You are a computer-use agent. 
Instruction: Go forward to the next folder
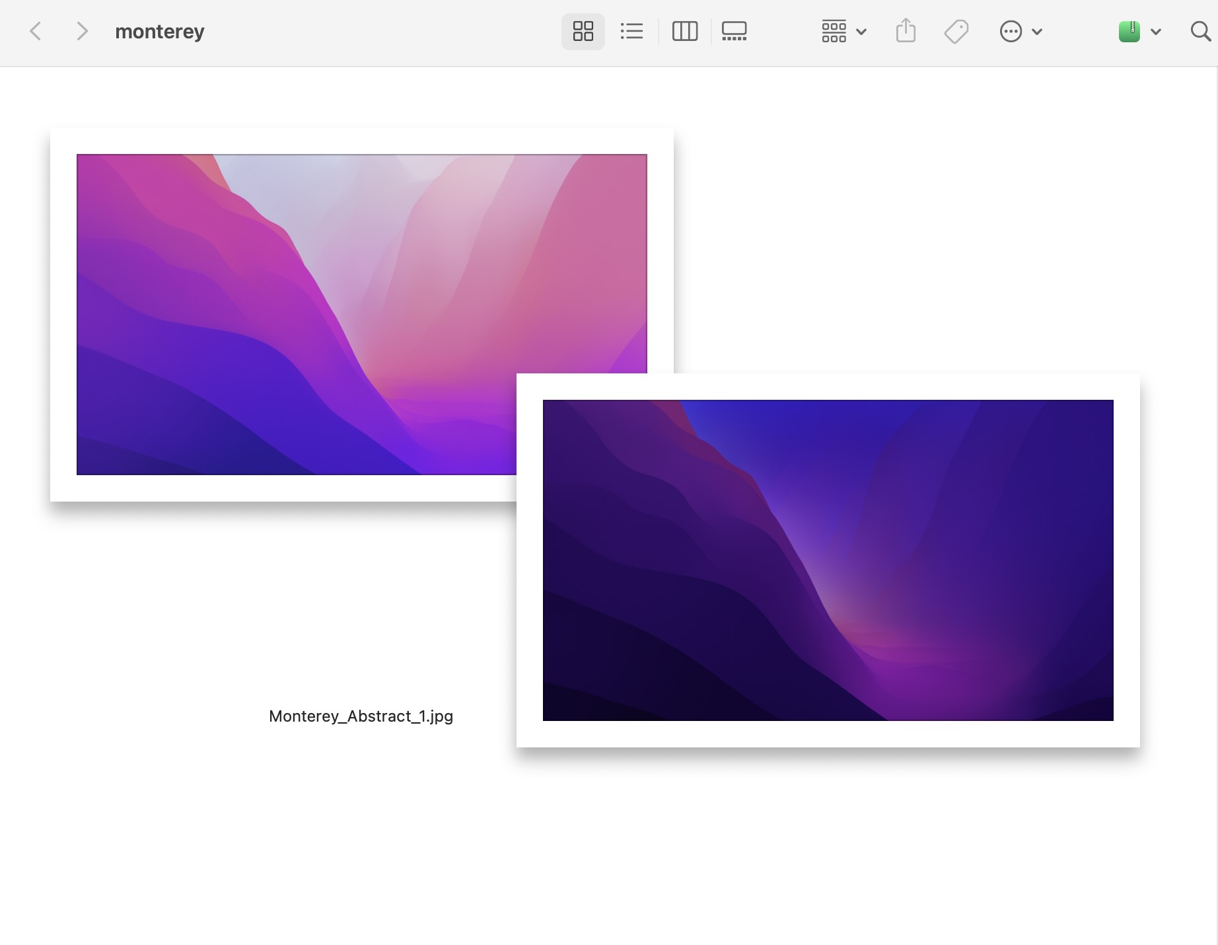81,31
